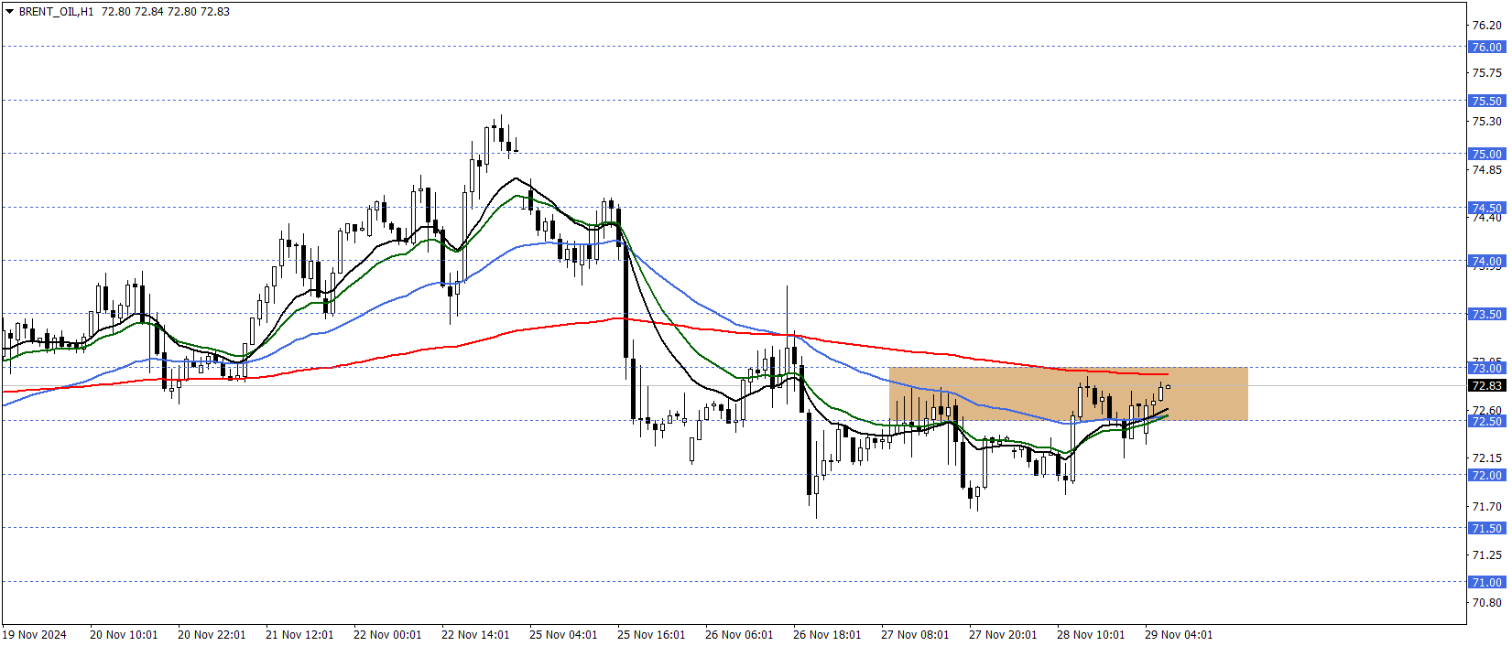Image resolution: width=1512 pixels, height=646 pixels.
Task: Click the 76.20 price scale value
Action: pyautogui.click(x=1486, y=25)
